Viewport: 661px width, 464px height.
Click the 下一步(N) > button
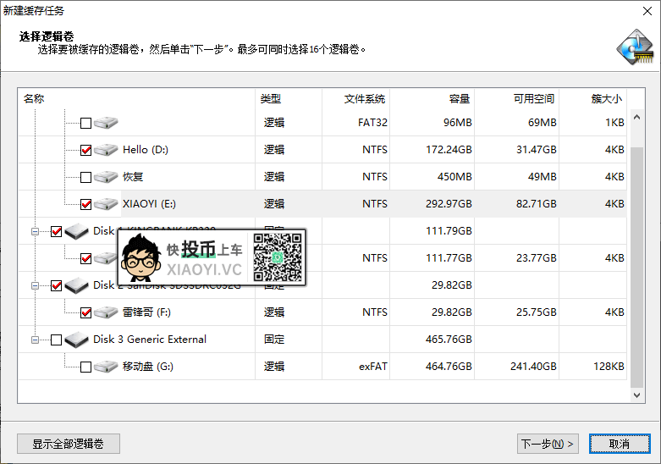click(x=548, y=444)
